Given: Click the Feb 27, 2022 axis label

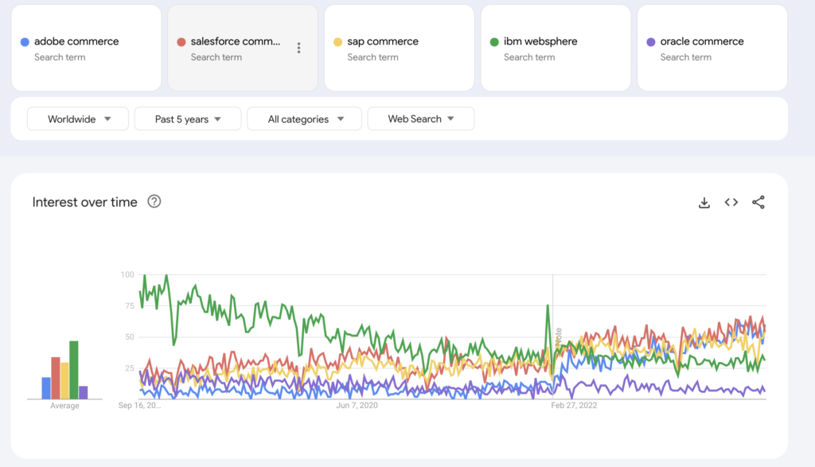Looking at the screenshot, I should pyautogui.click(x=575, y=405).
